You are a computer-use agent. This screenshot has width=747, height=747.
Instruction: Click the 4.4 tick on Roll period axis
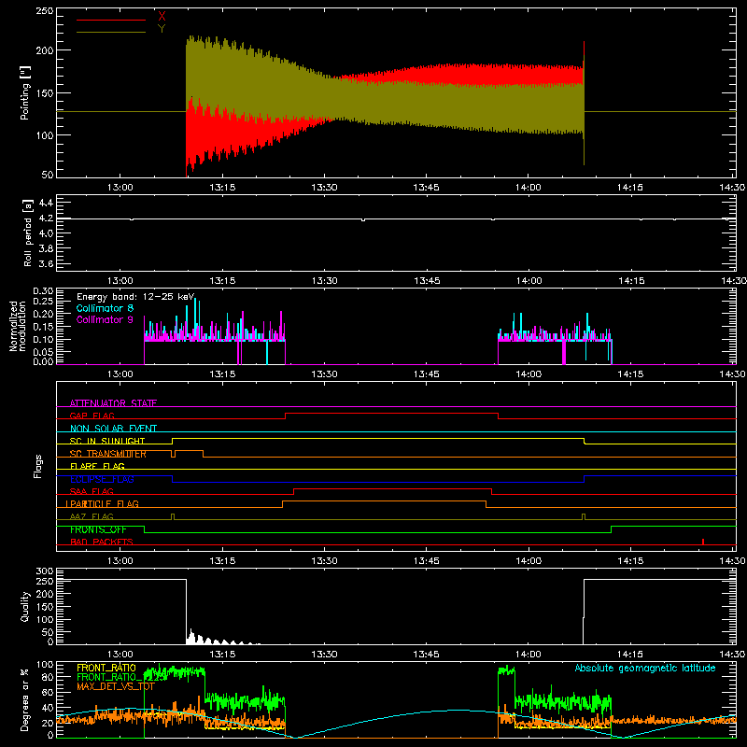pos(46,203)
